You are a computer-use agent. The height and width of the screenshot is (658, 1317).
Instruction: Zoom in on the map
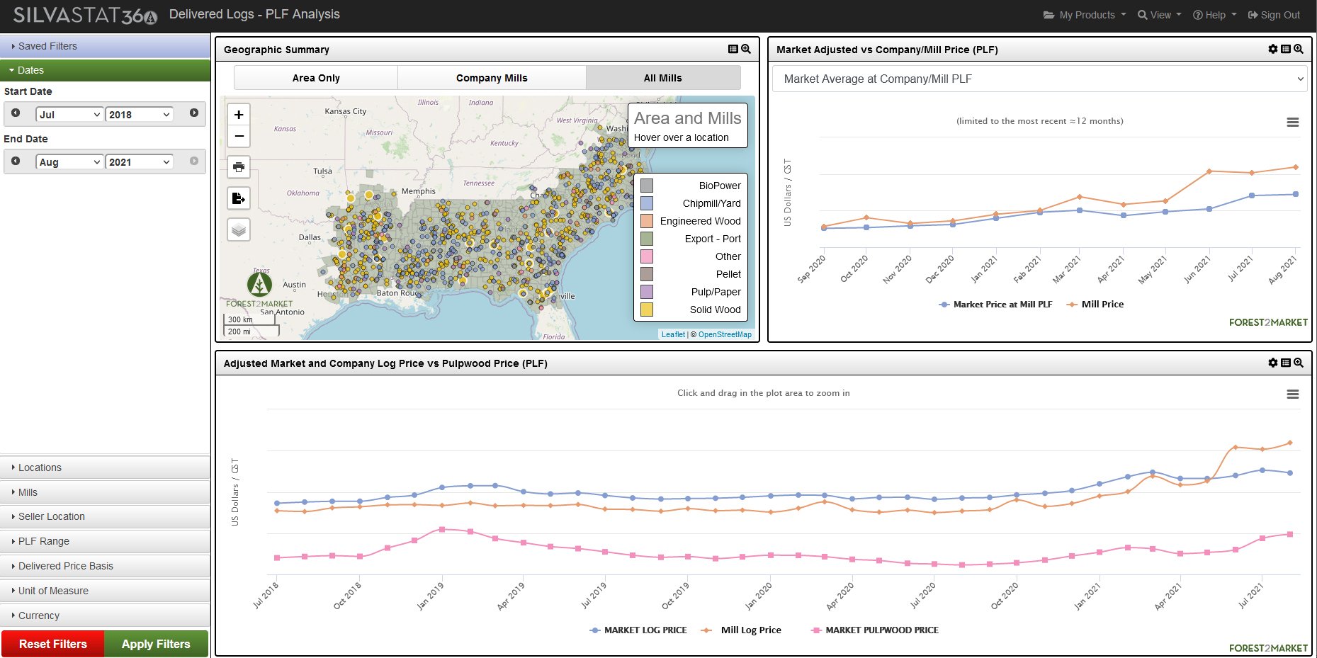tap(239, 115)
